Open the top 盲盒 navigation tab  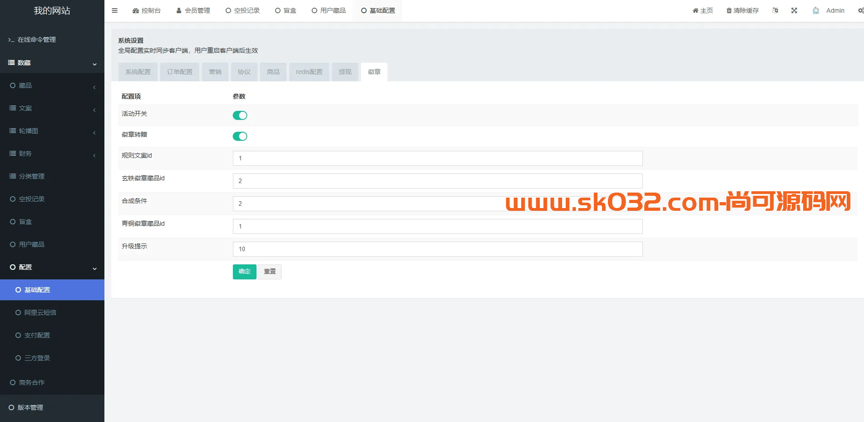(x=286, y=10)
